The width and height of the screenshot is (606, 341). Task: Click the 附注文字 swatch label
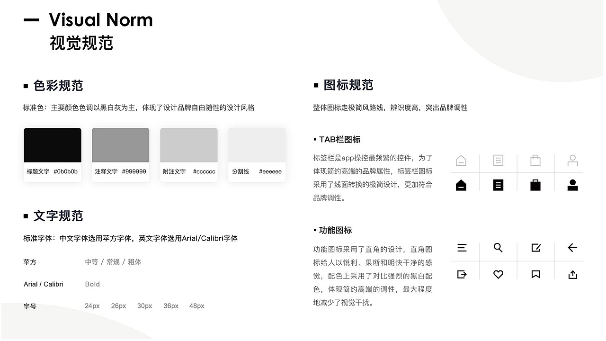point(174,171)
